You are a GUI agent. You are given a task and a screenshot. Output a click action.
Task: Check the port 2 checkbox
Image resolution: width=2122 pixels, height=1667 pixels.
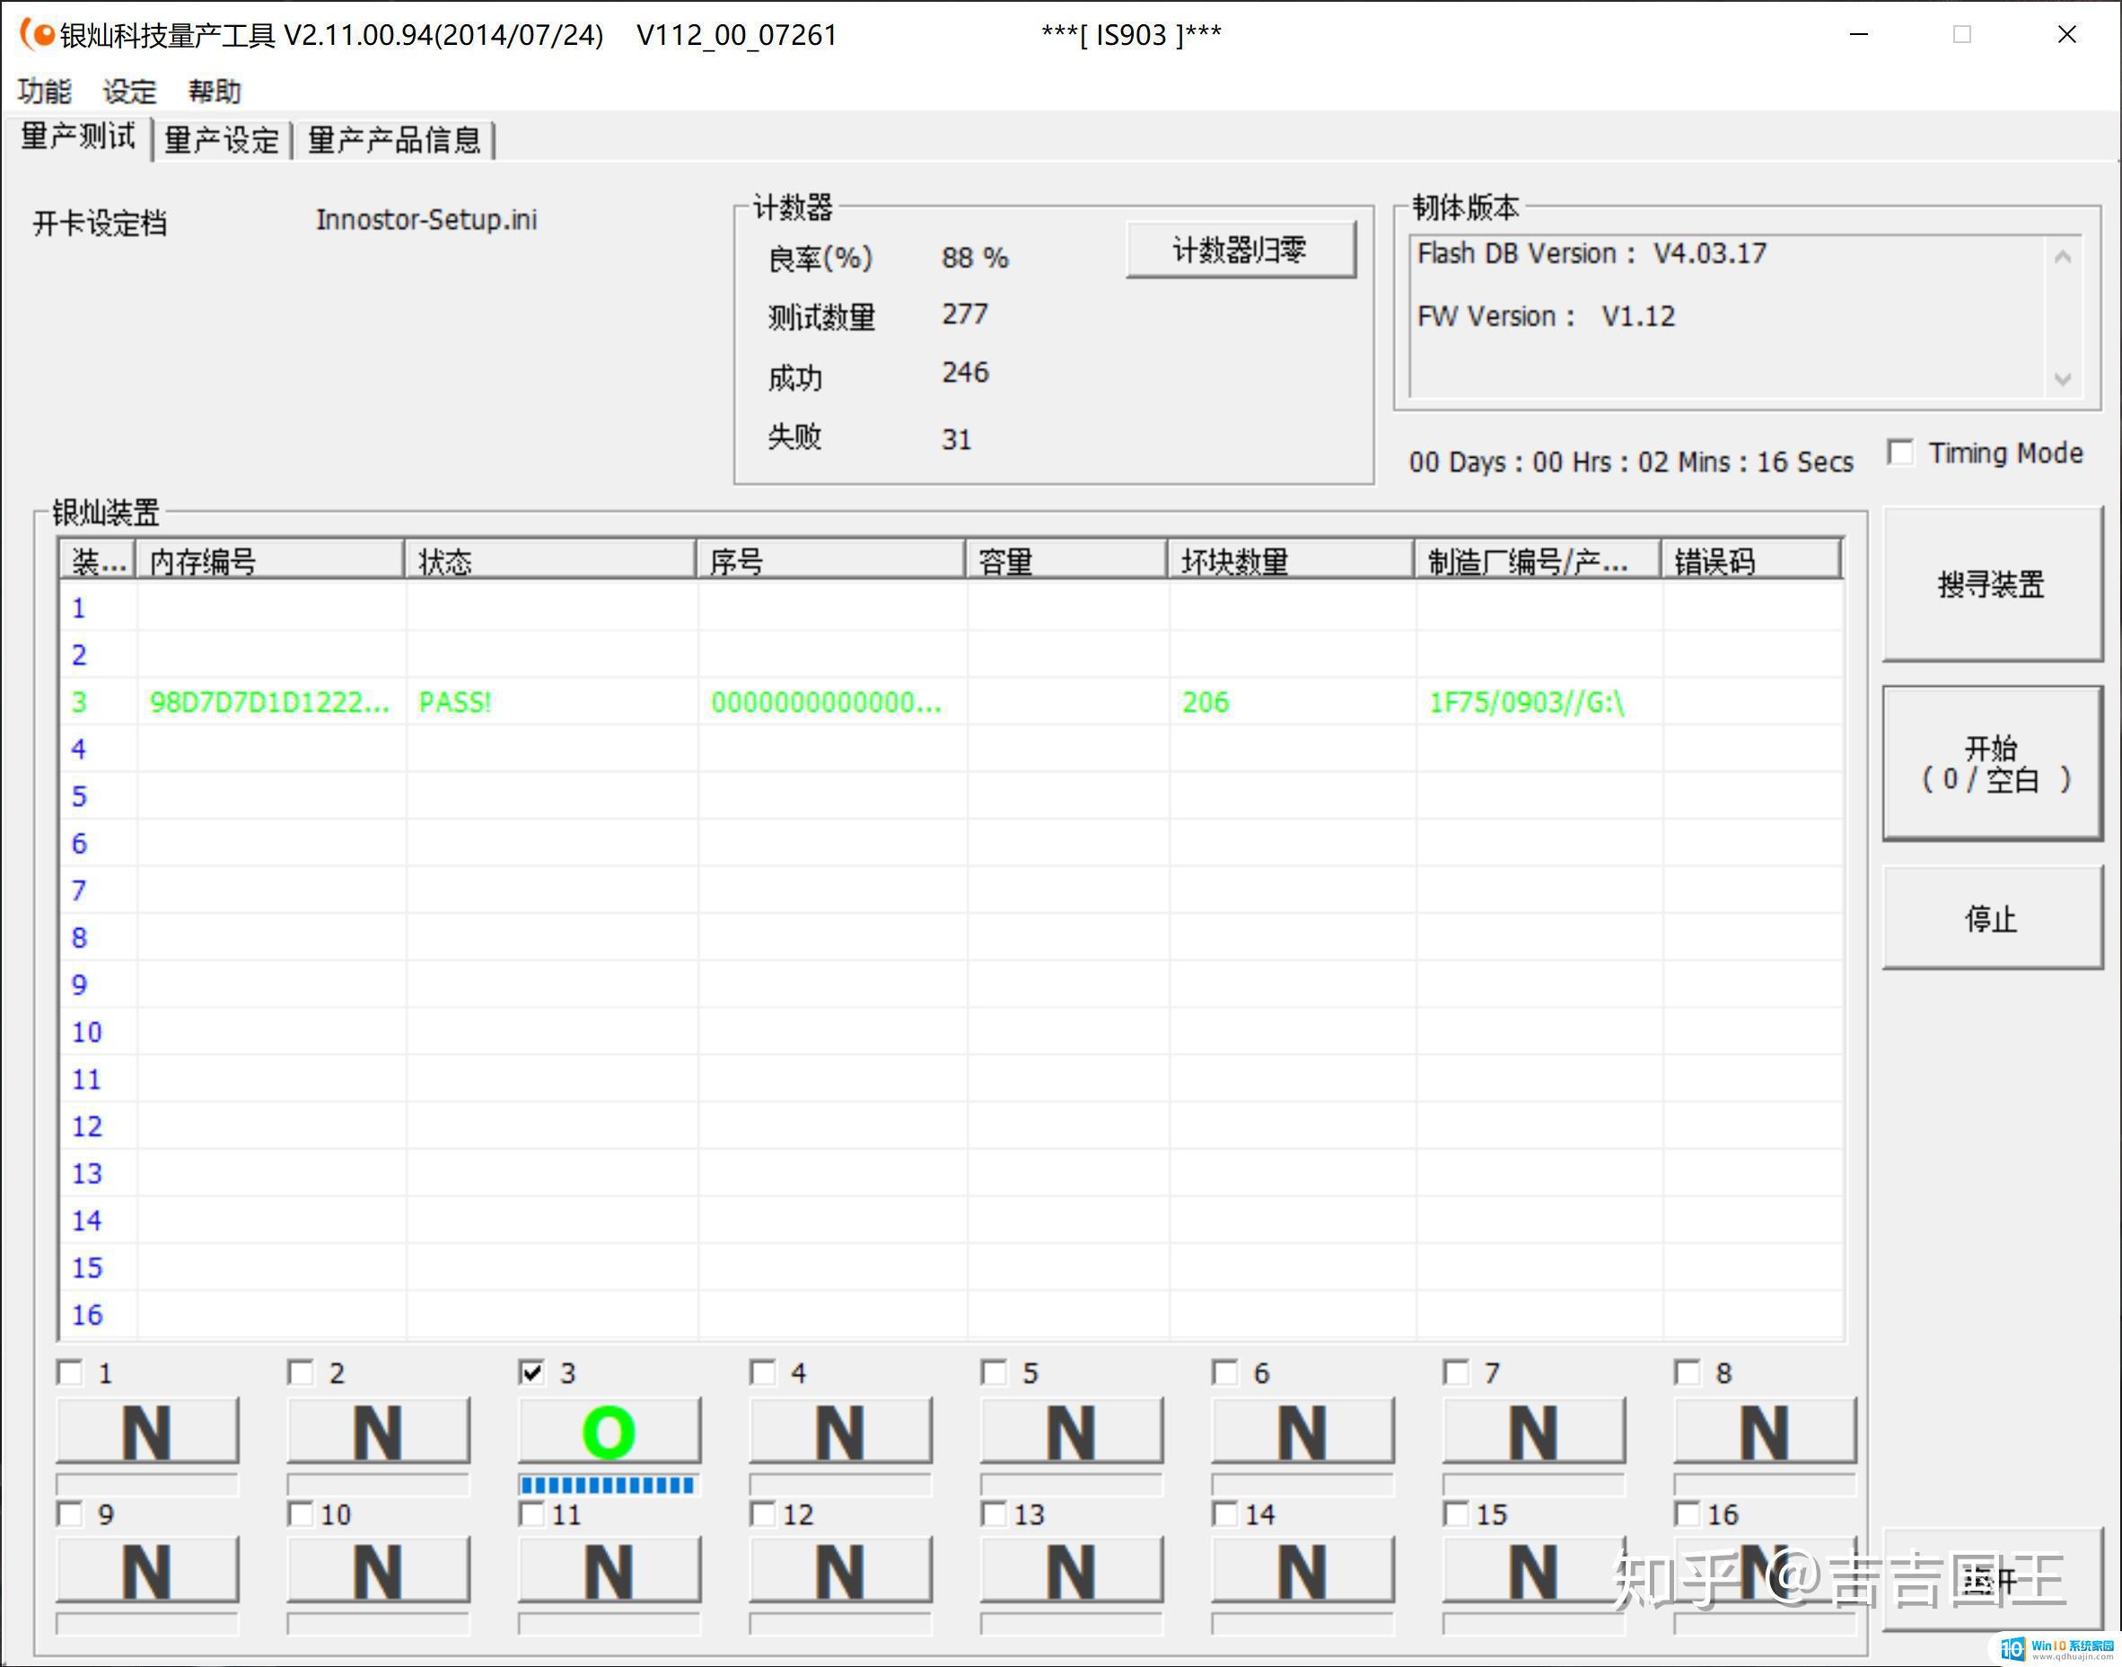pyautogui.click(x=302, y=1373)
